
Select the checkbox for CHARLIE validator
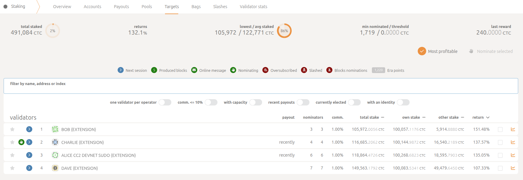click(500, 142)
